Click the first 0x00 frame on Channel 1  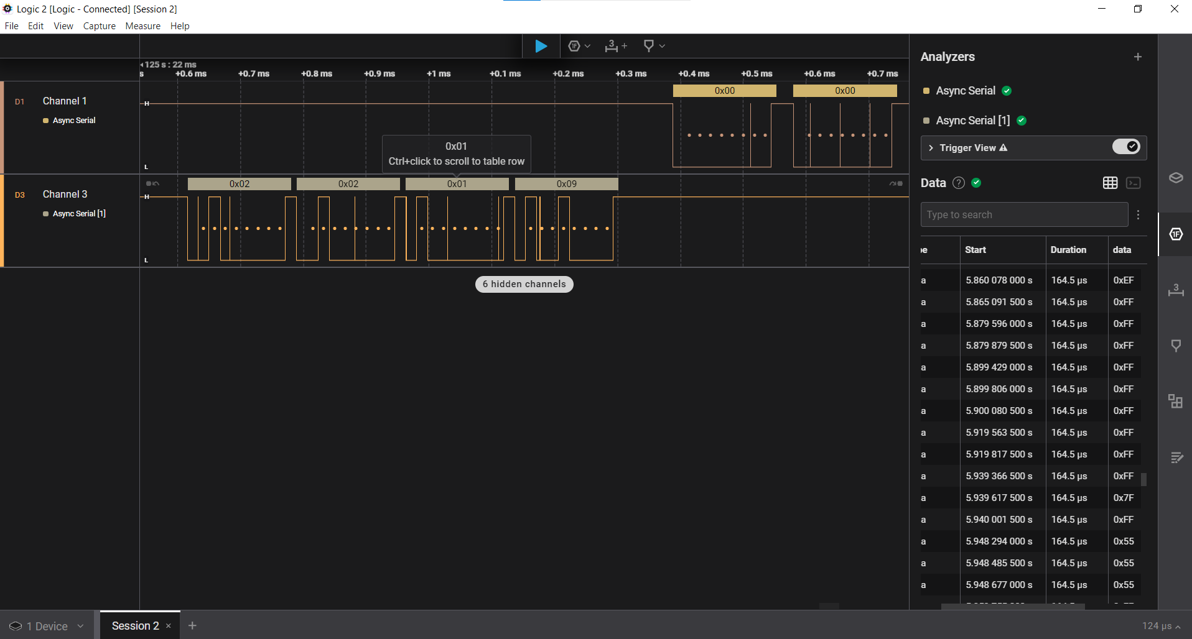click(725, 91)
